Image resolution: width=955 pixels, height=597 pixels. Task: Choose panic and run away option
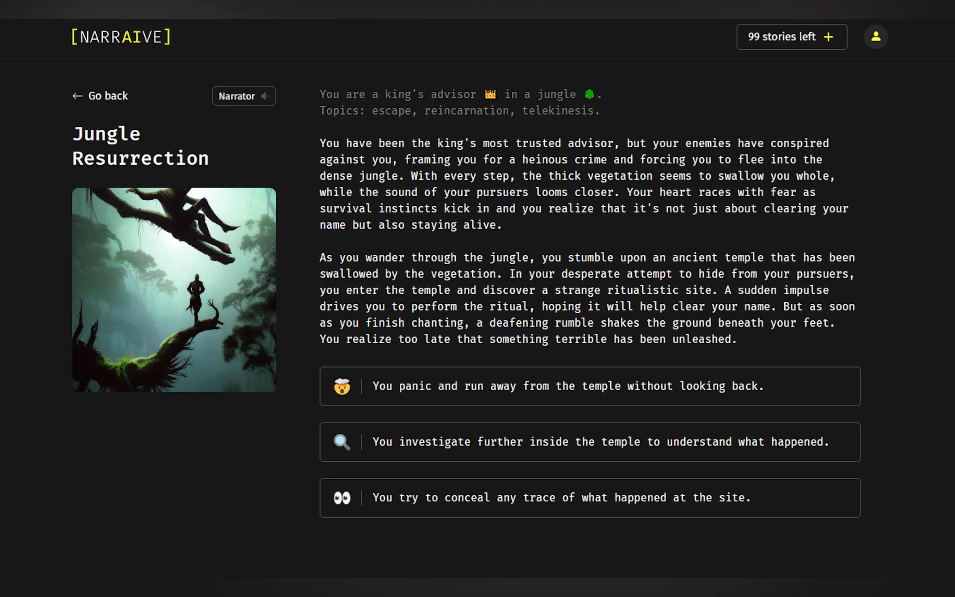pos(568,386)
